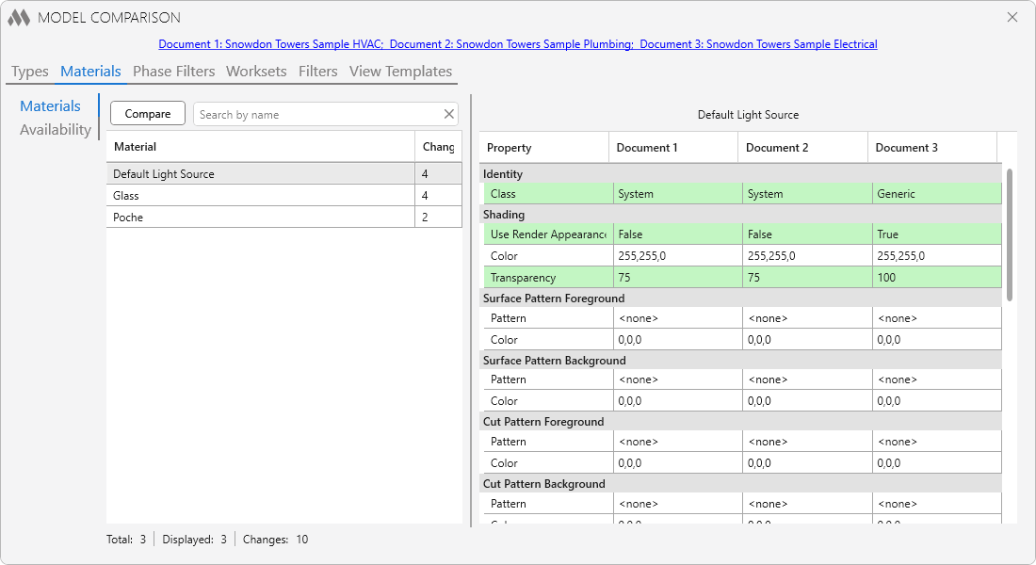1036x565 pixels.
Task: Switch to the Phase Filters tab
Action: point(174,72)
